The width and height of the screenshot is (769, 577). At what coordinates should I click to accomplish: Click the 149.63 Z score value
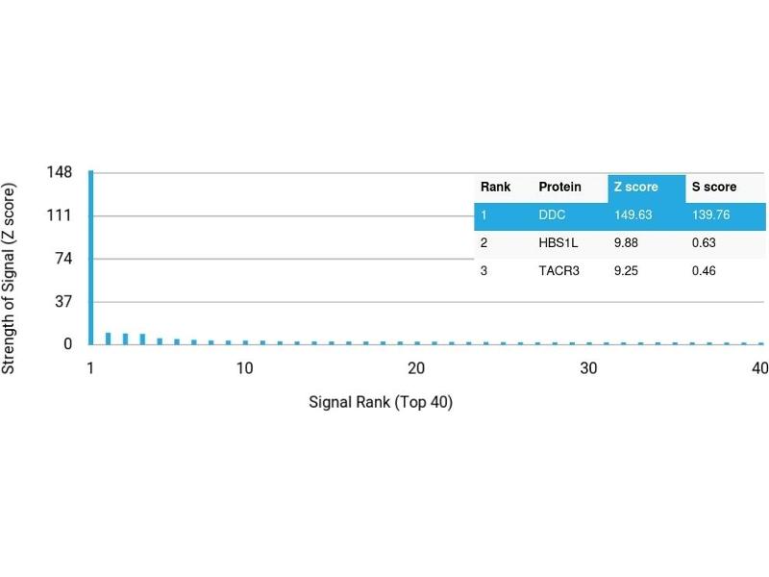coord(633,214)
